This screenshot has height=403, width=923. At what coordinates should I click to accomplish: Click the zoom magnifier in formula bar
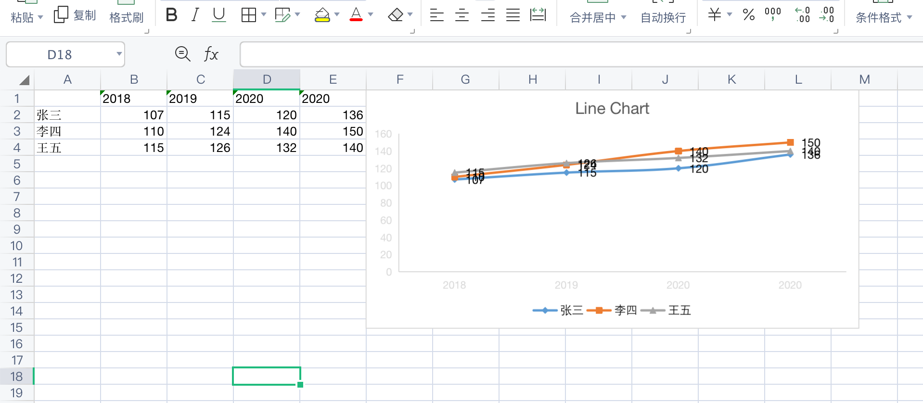(x=182, y=53)
